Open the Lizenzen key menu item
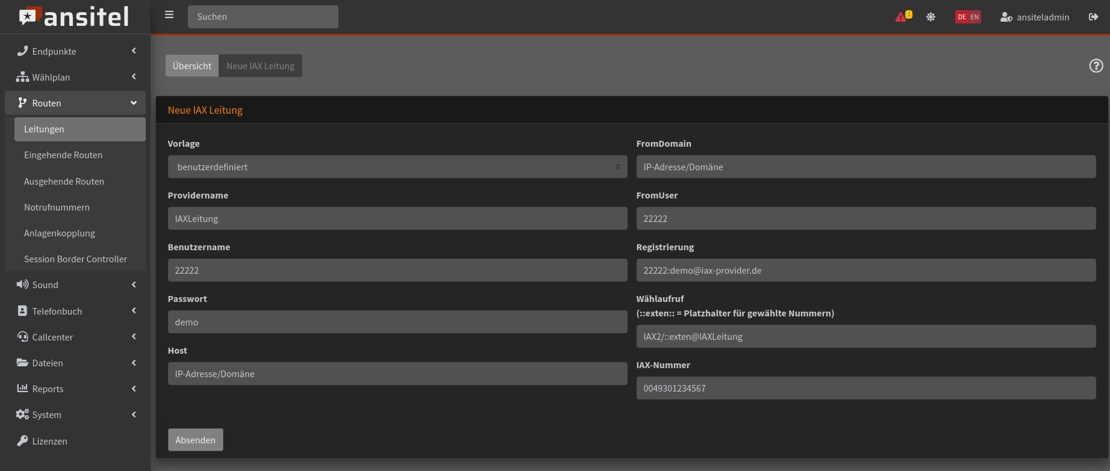This screenshot has height=471, width=1110. pyautogui.click(x=49, y=441)
